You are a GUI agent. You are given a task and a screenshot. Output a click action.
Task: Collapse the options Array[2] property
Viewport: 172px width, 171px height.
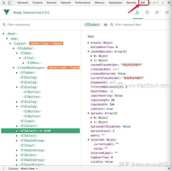click(x=88, y=113)
